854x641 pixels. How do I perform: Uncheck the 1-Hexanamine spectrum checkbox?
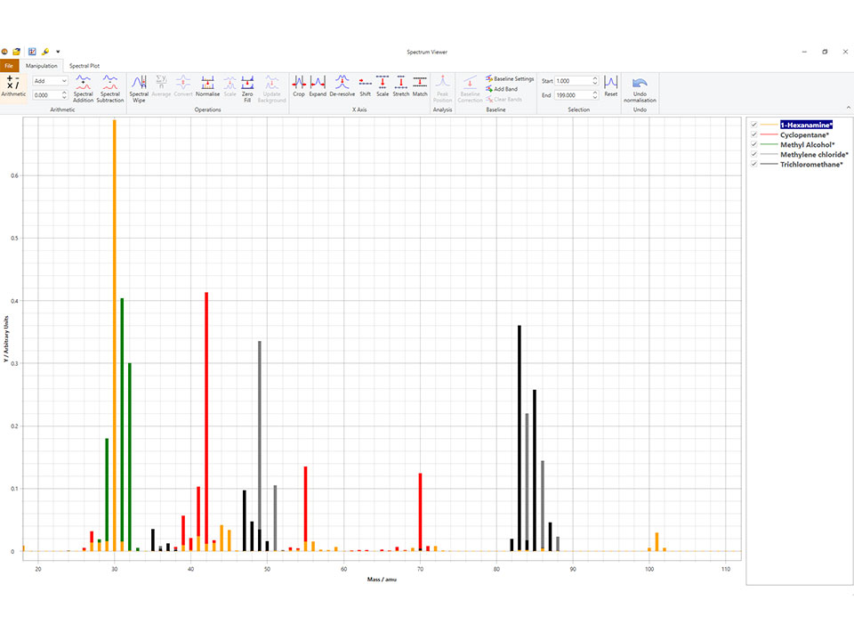tap(753, 125)
